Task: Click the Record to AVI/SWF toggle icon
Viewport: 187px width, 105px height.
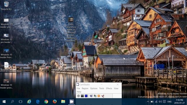Action: pos(95,96)
